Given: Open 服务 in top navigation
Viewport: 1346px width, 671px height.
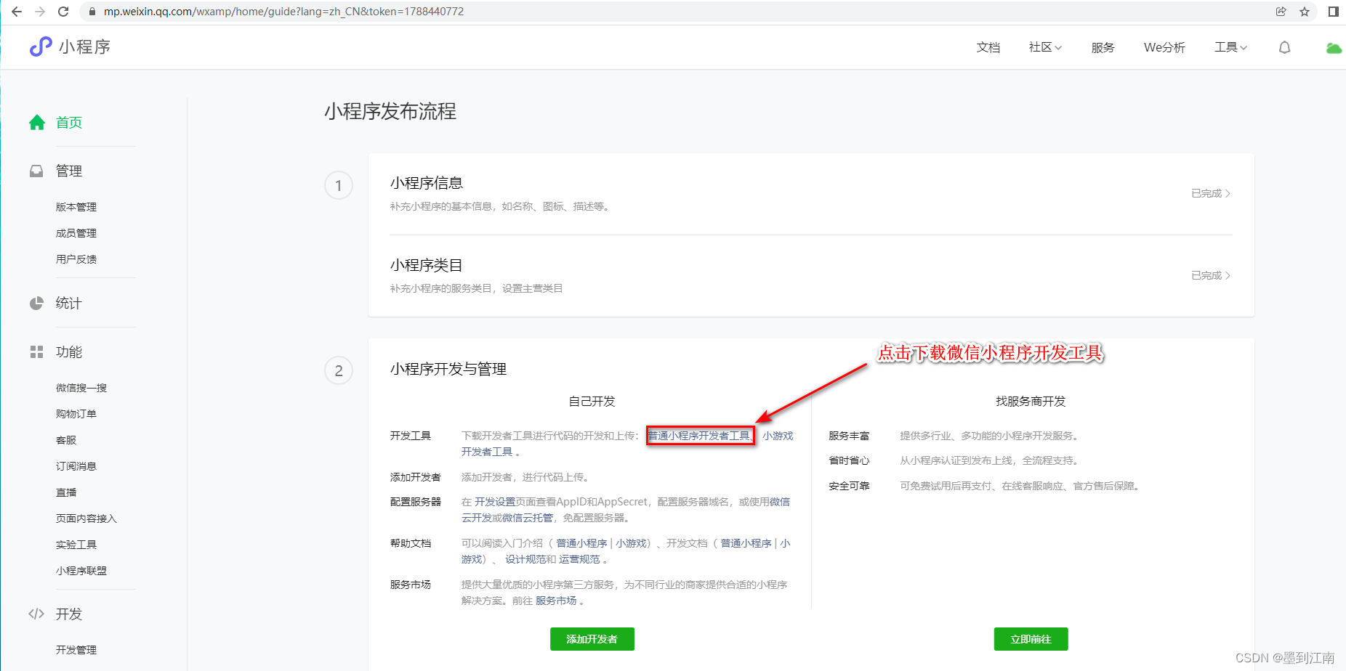Looking at the screenshot, I should 1103,47.
